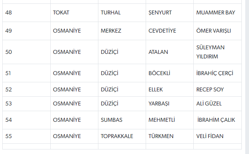Screen dimensions: 249x154
Task: Click the row number 48 cell
Action: (x=26, y=13)
